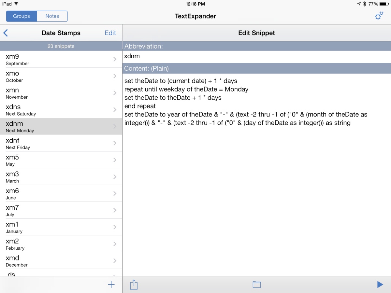391x293 pixels.
Task: Switch to the Notes tab
Action: [x=52, y=16]
